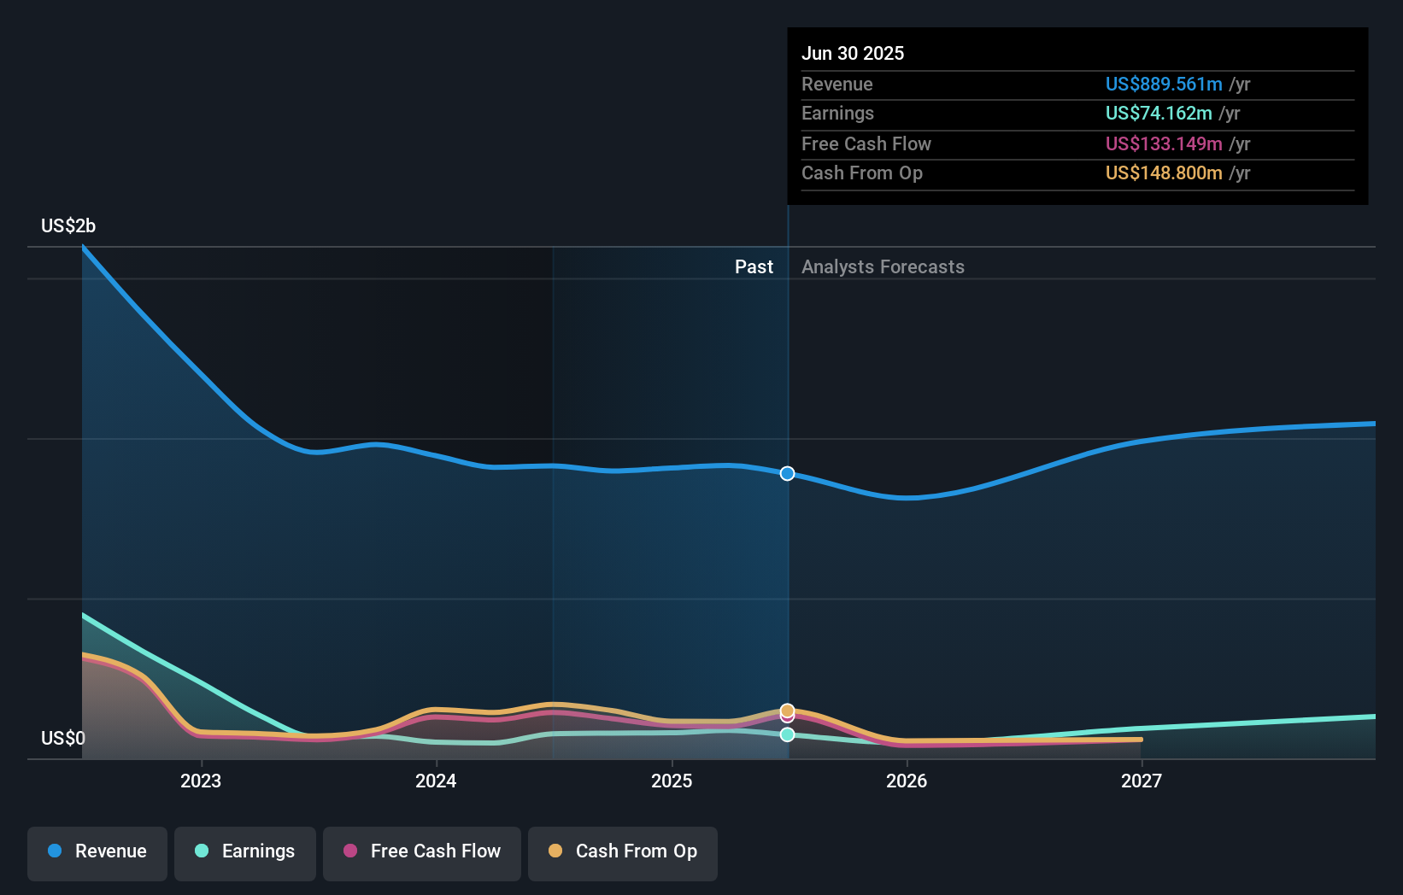Toggle the Revenue series in the legend

coord(97,852)
